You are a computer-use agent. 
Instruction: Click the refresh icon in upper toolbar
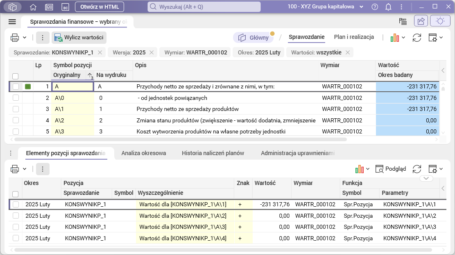[417, 38]
